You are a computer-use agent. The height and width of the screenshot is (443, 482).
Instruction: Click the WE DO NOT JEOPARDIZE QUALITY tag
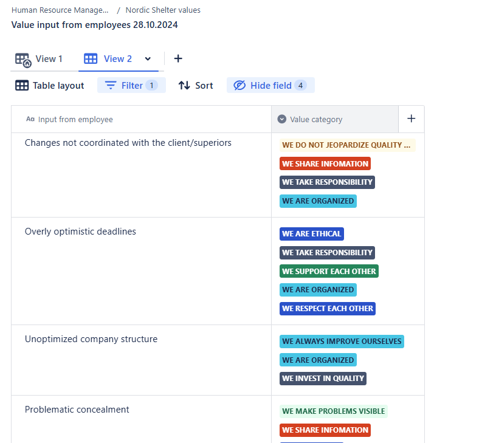point(347,145)
